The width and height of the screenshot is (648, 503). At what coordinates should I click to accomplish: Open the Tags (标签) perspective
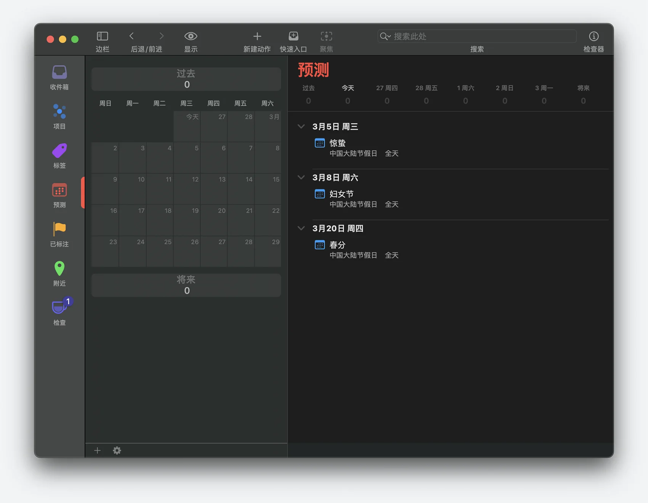point(59,156)
